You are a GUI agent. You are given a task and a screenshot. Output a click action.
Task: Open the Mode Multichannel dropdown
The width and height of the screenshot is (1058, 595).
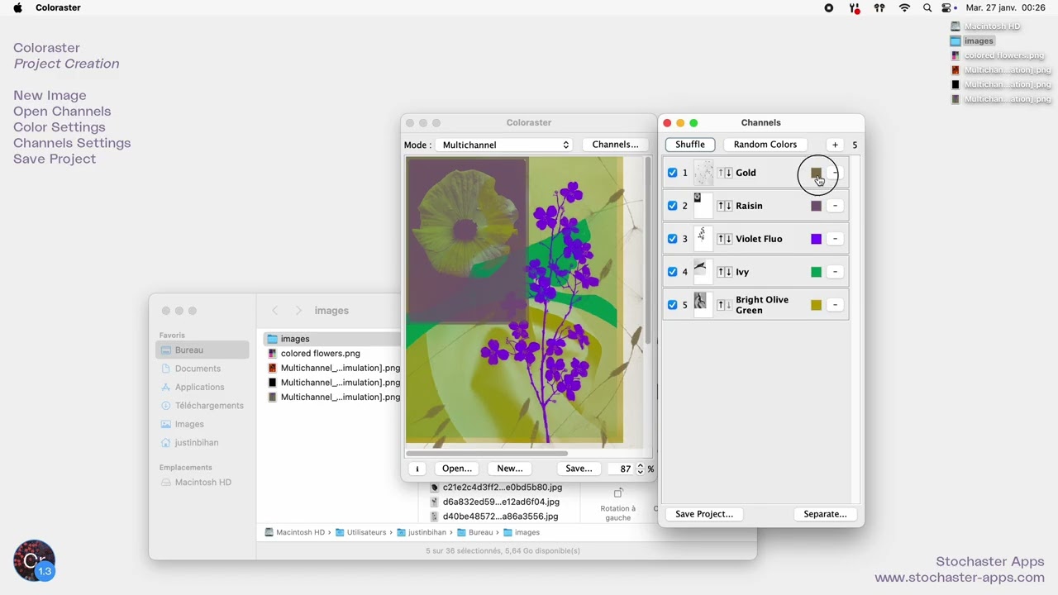point(505,145)
